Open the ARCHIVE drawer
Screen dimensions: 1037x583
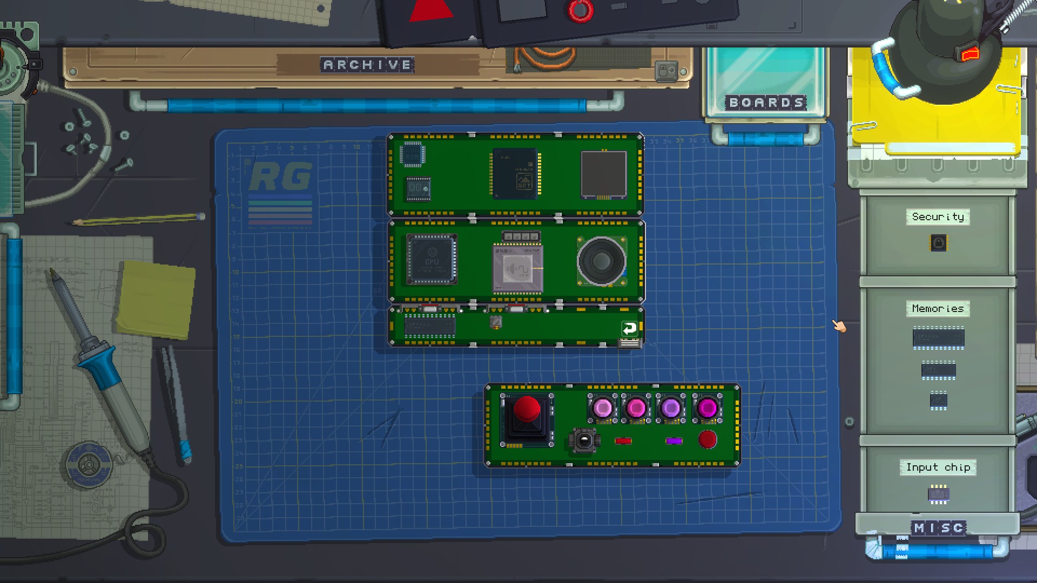[x=367, y=65]
